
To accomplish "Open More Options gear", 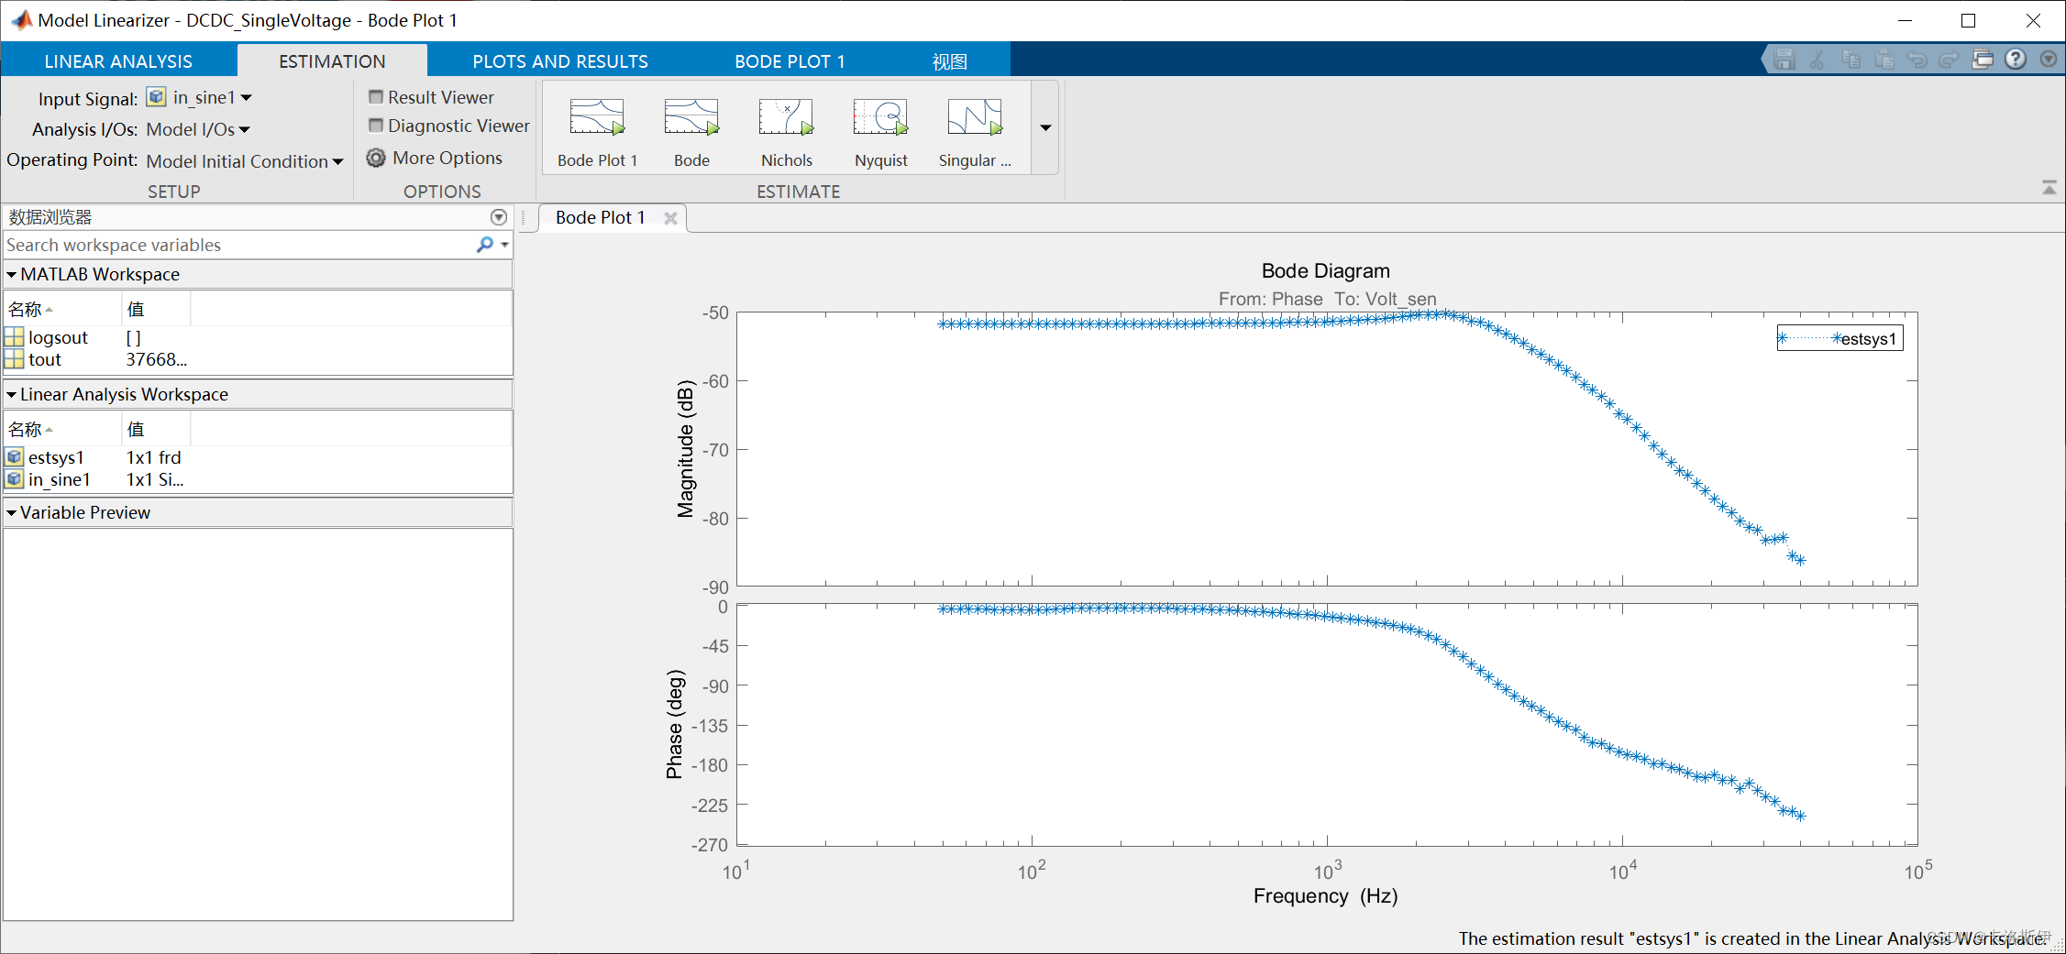I will pyautogui.click(x=376, y=158).
